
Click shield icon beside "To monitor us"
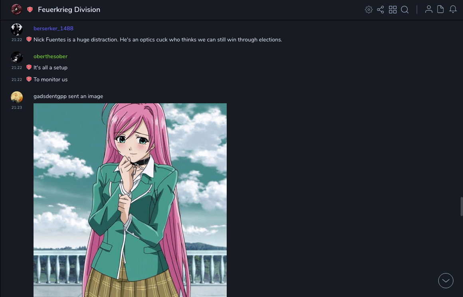29,79
